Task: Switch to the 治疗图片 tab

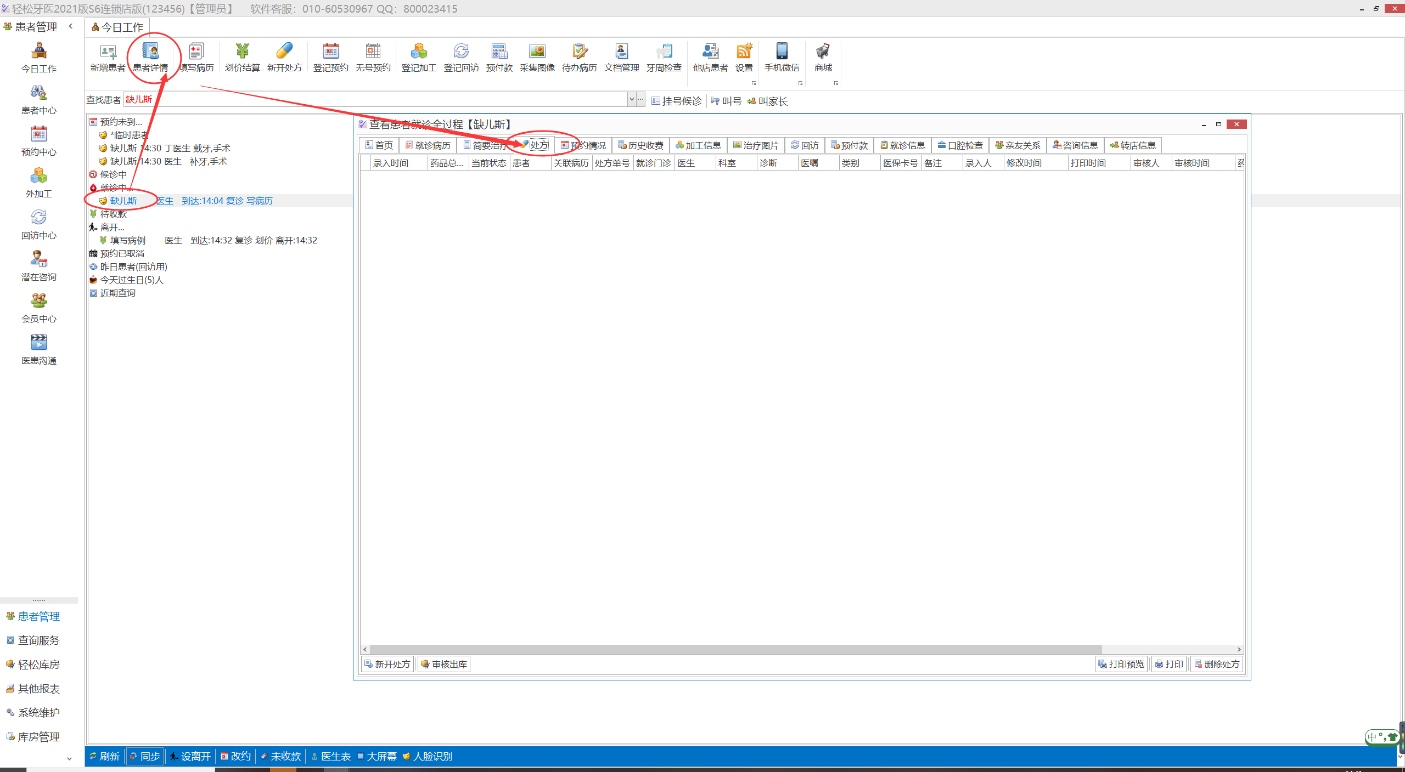Action: pos(756,145)
